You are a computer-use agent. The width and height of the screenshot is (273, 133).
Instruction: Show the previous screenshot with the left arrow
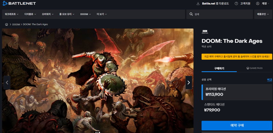[7, 83]
